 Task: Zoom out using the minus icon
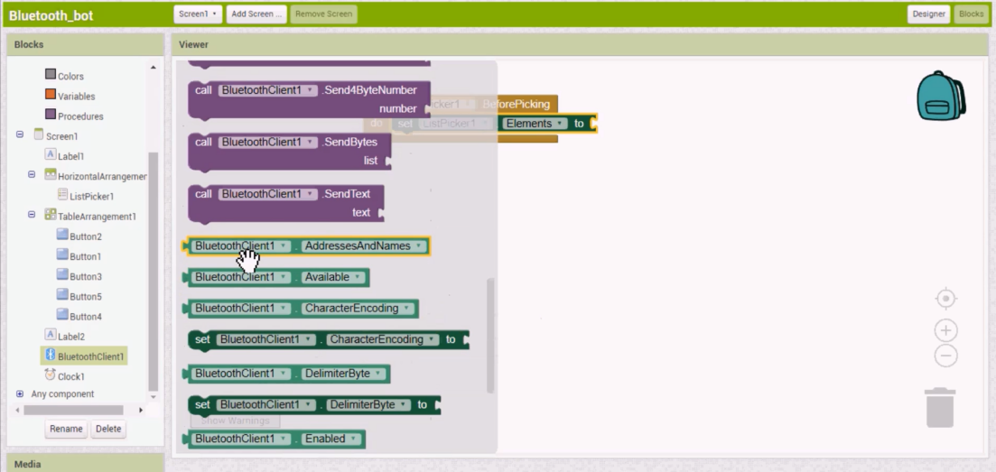tap(945, 355)
